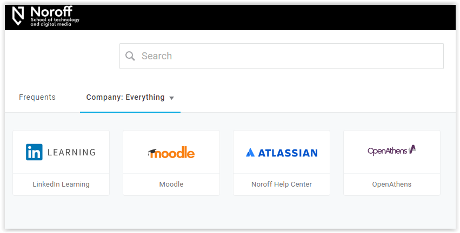
Task: Switch to the Frequents tab
Action: tap(37, 97)
